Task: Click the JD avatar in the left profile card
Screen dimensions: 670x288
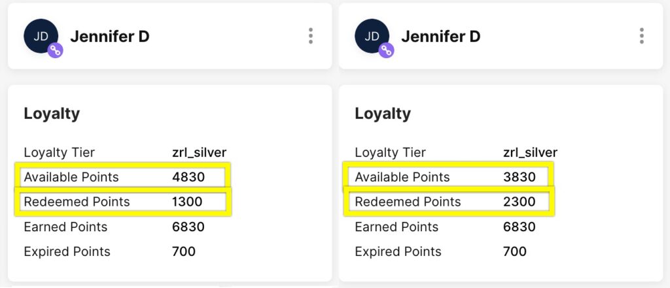Action: click(x=41, y=36)
